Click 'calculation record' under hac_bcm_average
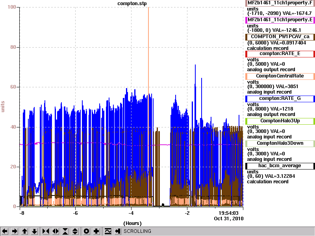Image resolution: width=315 pixels, height=236 pixels. pos(268,182)
